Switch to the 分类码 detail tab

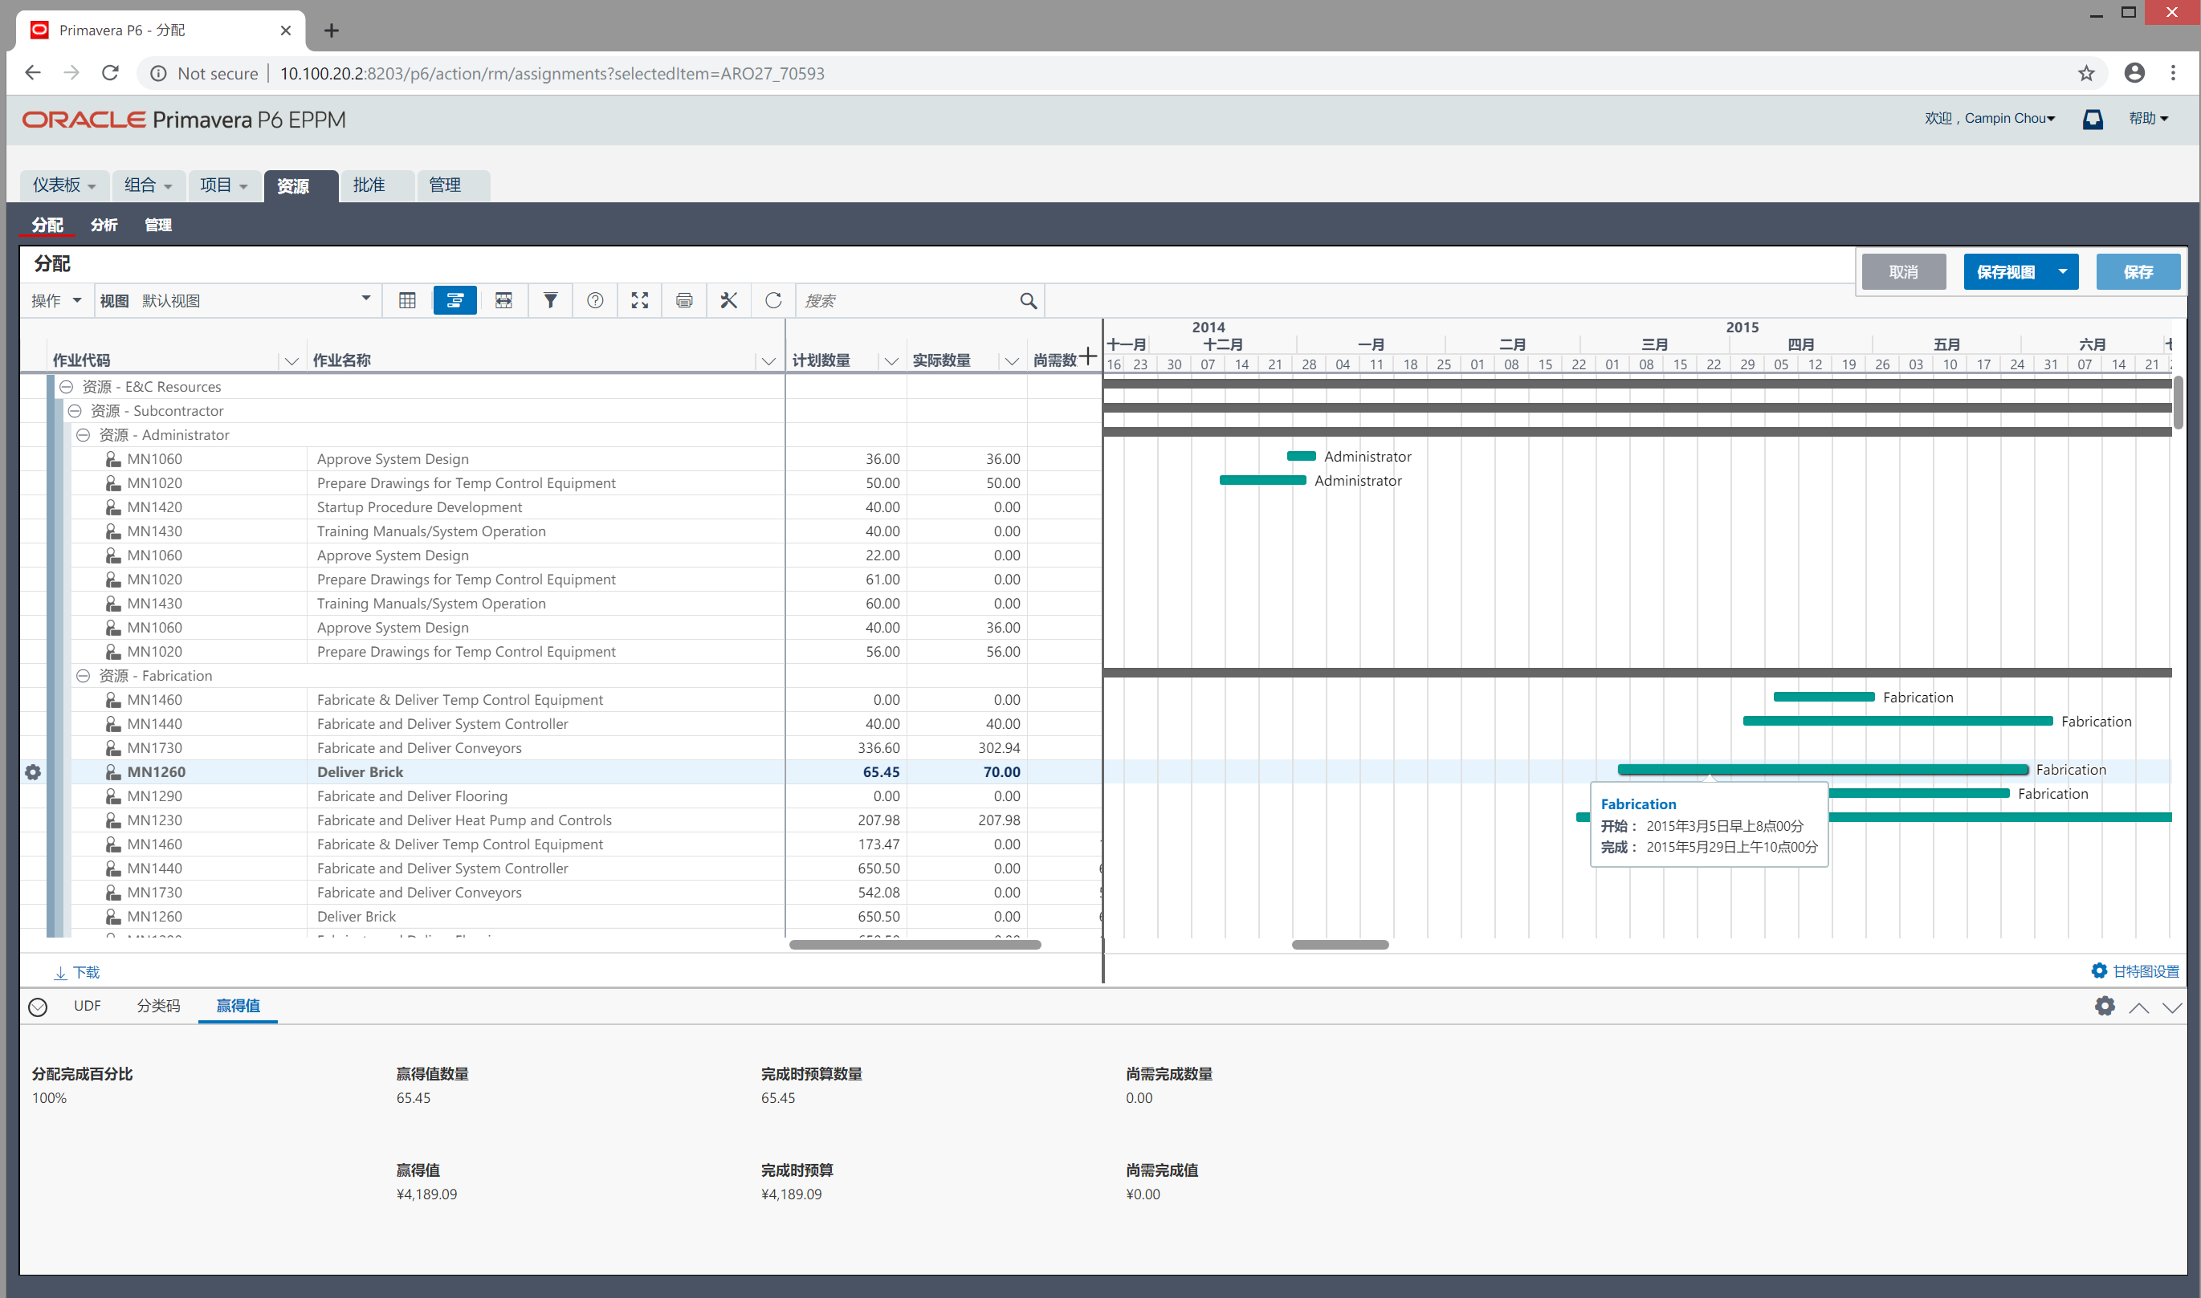tap(158, 1006)
